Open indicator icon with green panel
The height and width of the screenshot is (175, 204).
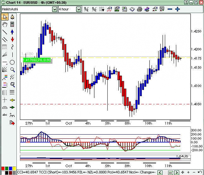pyautogui.click(x=117, y=9)
